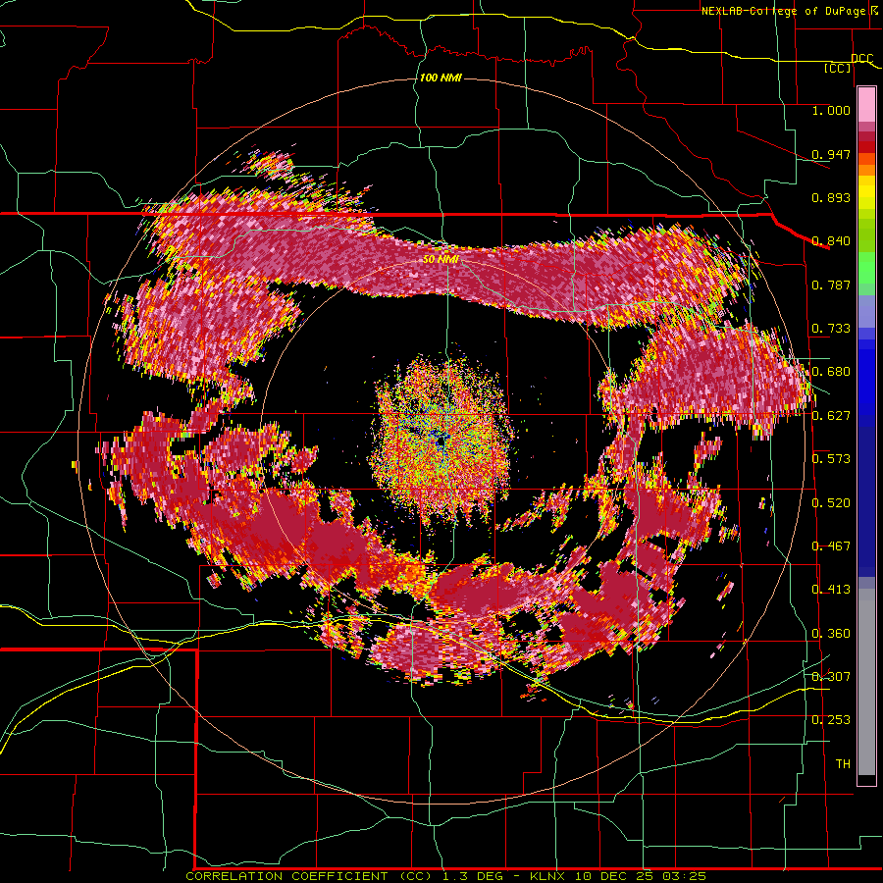The image size is (883, 883).
Task: Click the TH threshold label on scale
Action: (x=843, y=764)
